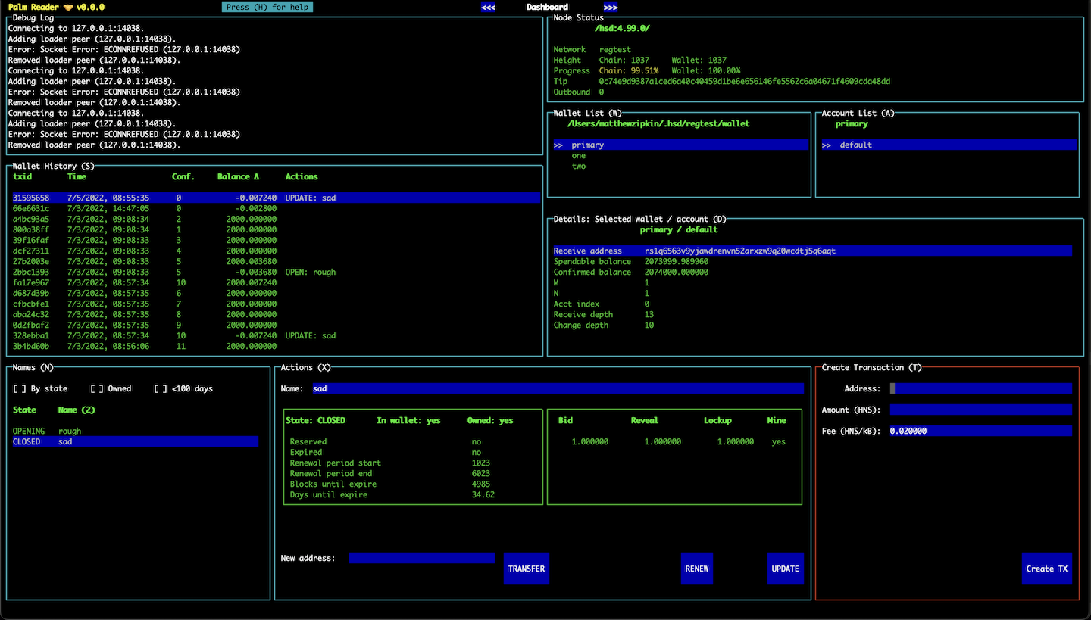Click the New address input field
This screenshot has height=620, width=1091.
[x=422, y=558]
